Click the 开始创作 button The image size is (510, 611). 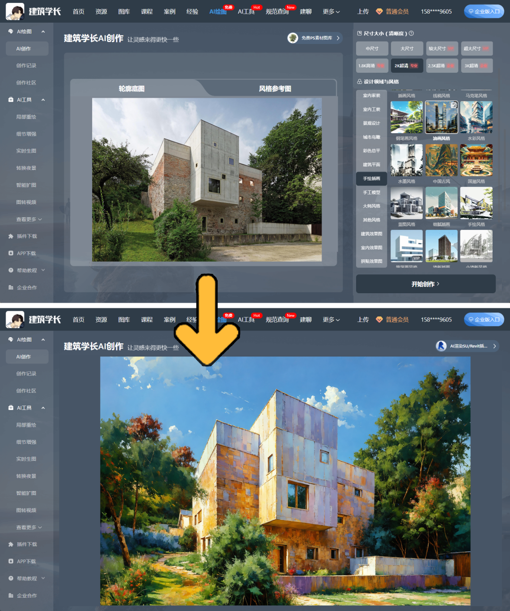[425, 284]
